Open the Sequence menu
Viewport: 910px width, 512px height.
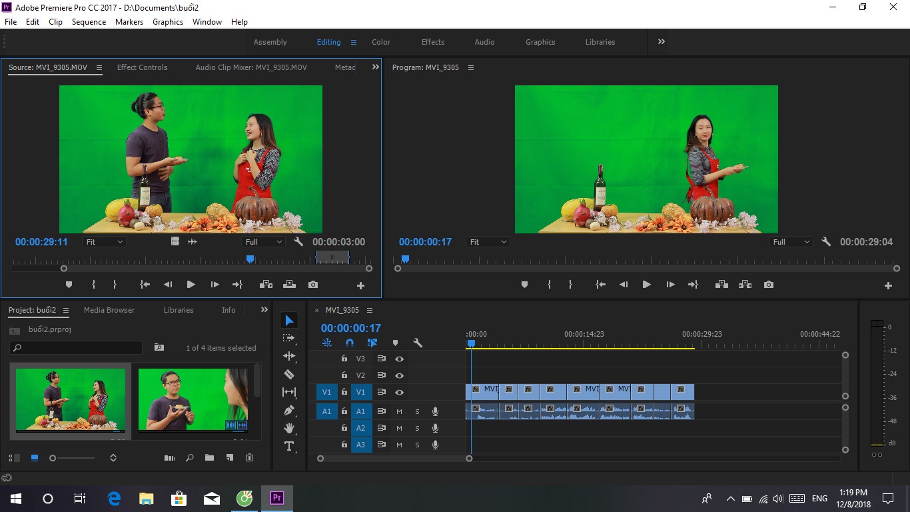(x=89, y=22)
